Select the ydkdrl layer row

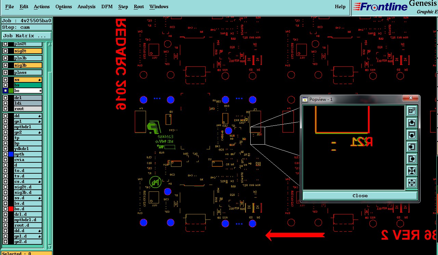click(28, 149)
